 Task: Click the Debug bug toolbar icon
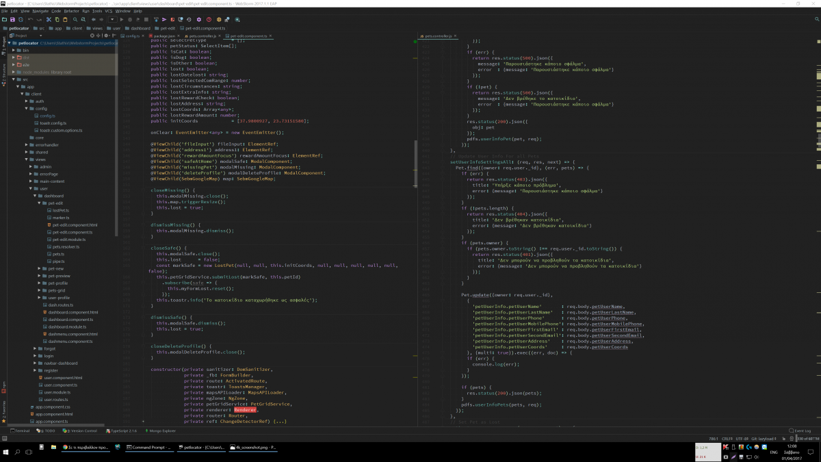pyautogui.click(x=131, y=19)
